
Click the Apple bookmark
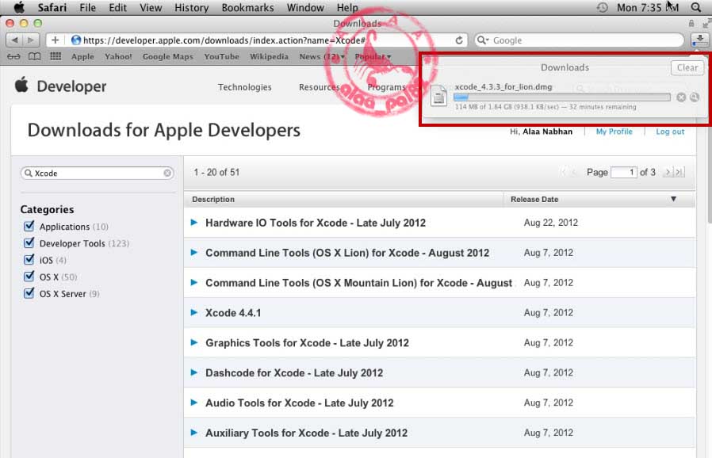coord(82,57)
